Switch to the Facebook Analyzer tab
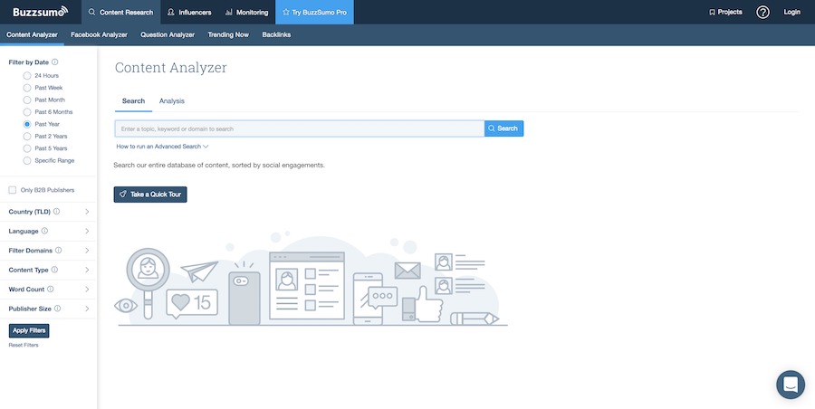815x409 pixels. tap(99, 34)
